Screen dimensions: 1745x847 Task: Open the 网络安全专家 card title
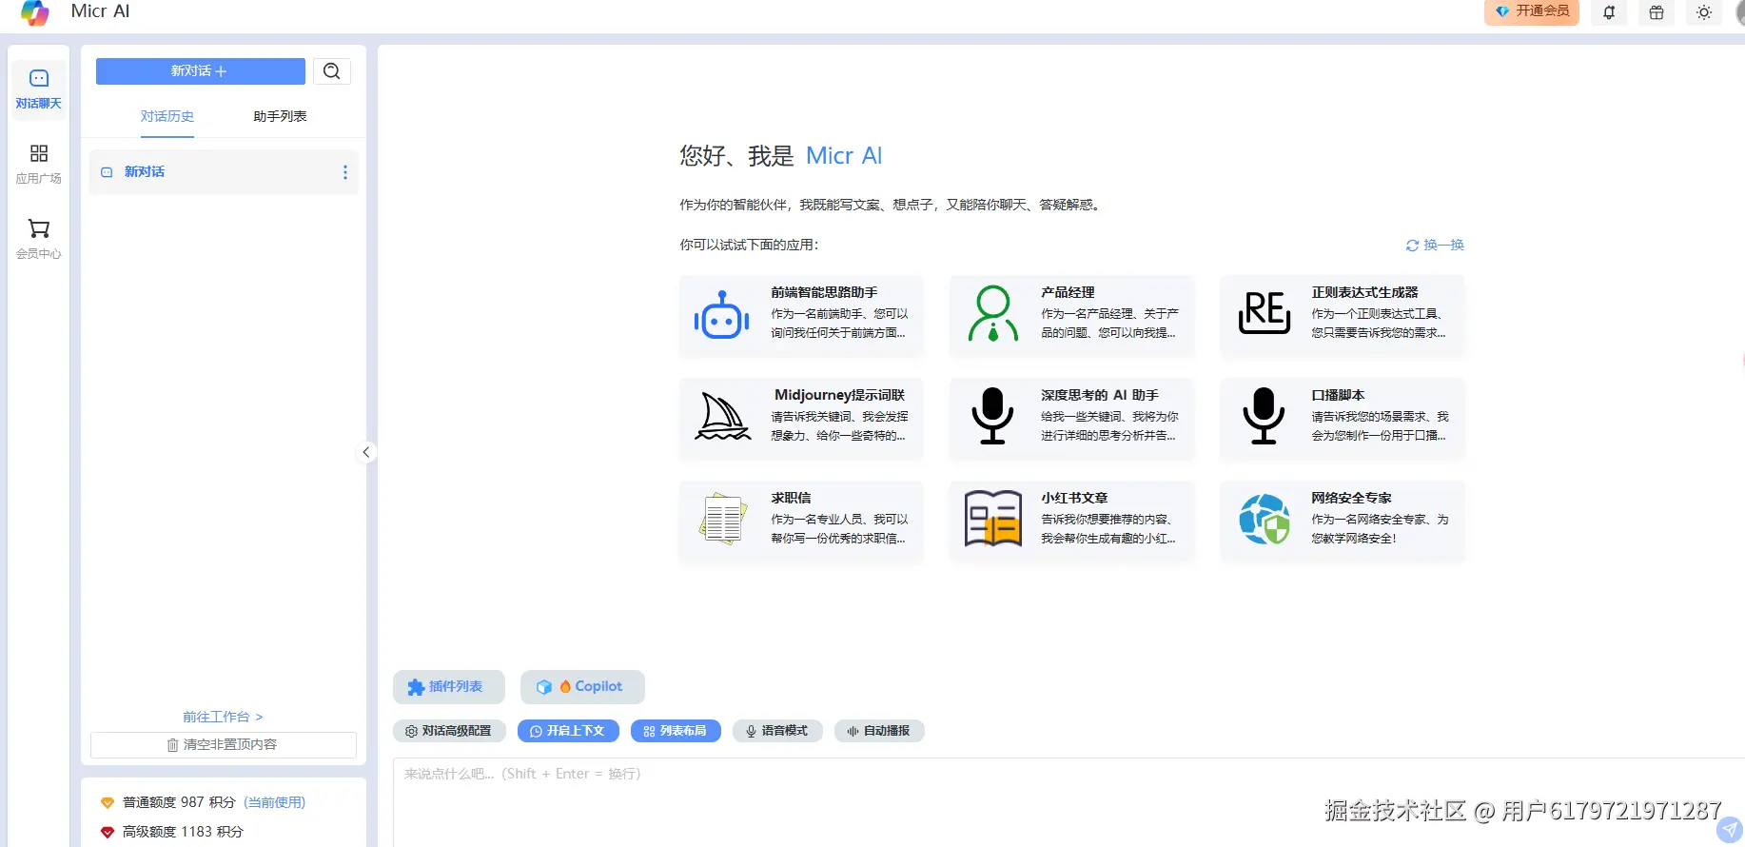pyautogui.click(x=1351, y=498)
